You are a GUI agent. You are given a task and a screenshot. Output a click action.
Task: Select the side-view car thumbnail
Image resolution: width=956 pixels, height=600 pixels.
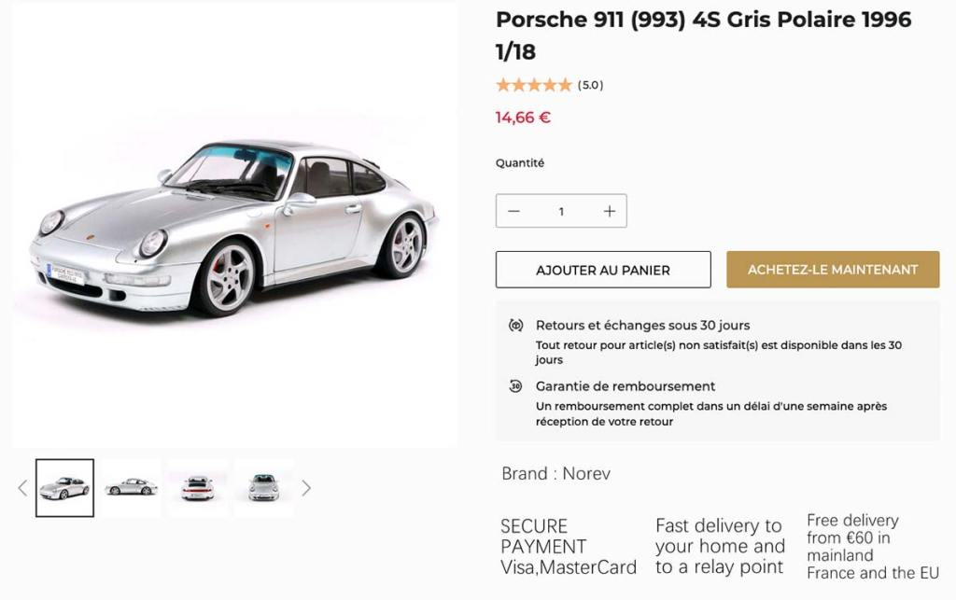tap(131, 487)
